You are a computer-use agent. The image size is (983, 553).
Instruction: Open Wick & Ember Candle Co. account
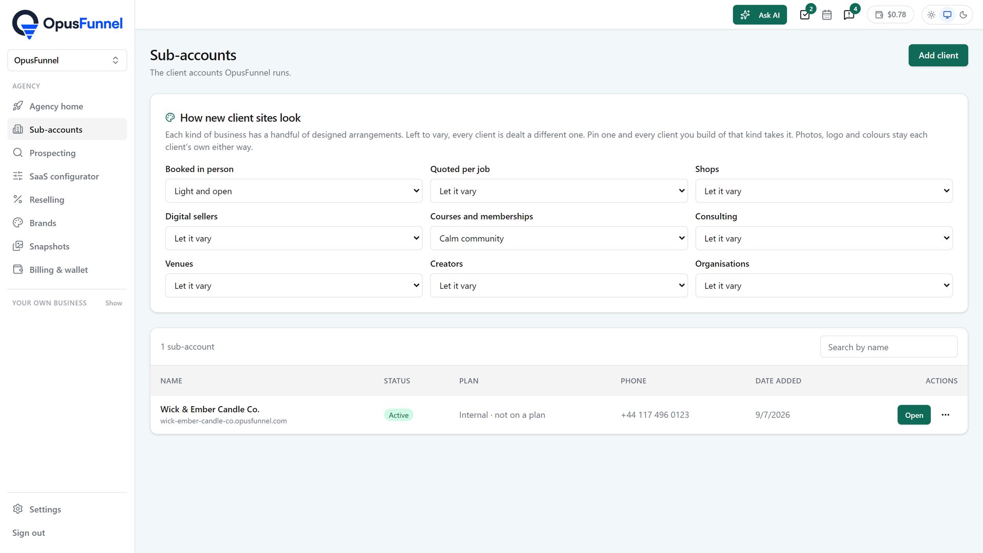click(913, 415)
